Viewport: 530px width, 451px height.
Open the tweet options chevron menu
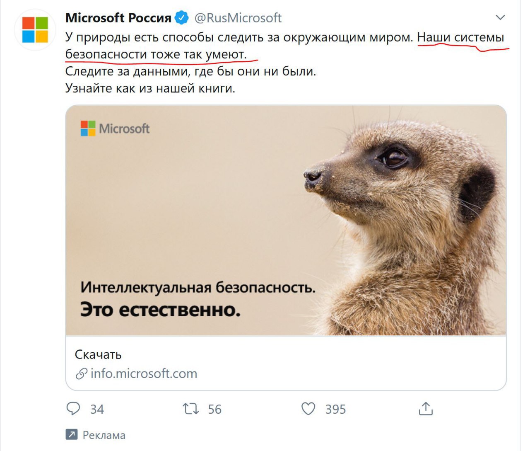pos(500,17)
